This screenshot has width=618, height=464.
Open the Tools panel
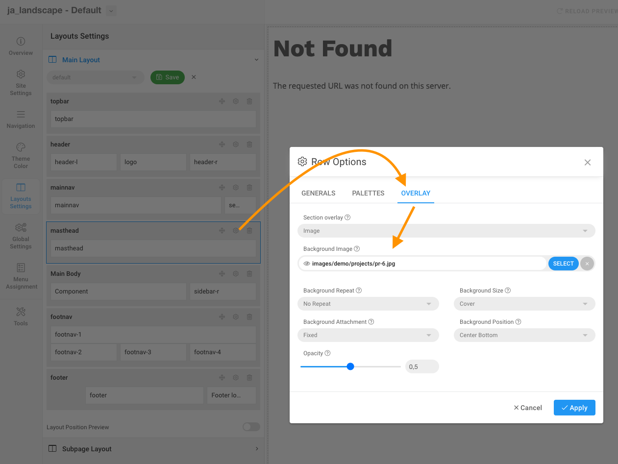[x=21, y=316]
